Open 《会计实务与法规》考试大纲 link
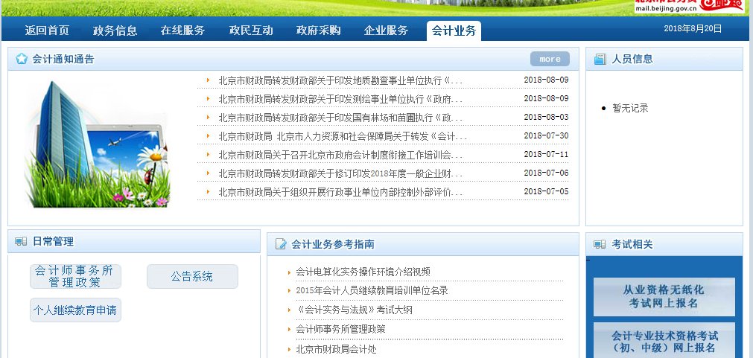 pos(355,310)
